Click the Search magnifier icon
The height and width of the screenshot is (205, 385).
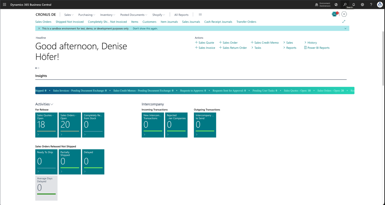(345, 5)
